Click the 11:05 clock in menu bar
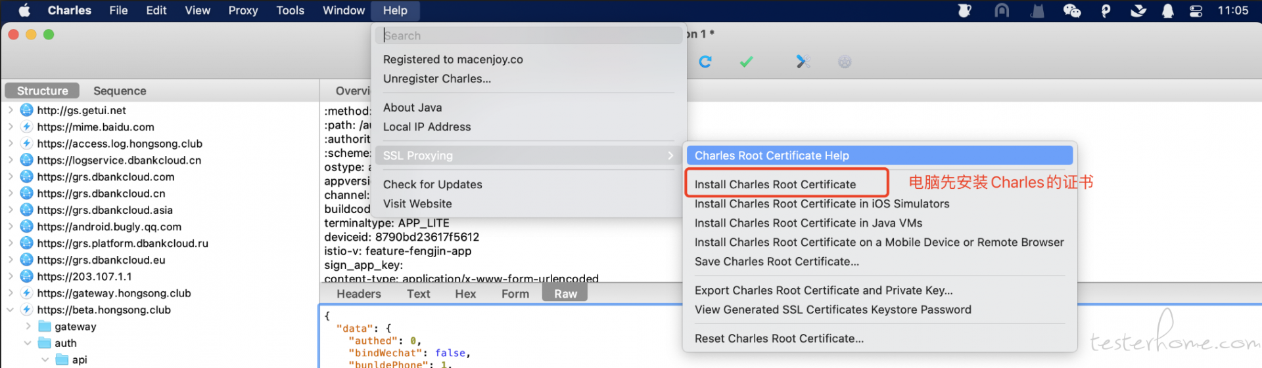The height and width of the screenshot is (368, 1262). (1232, 10)
